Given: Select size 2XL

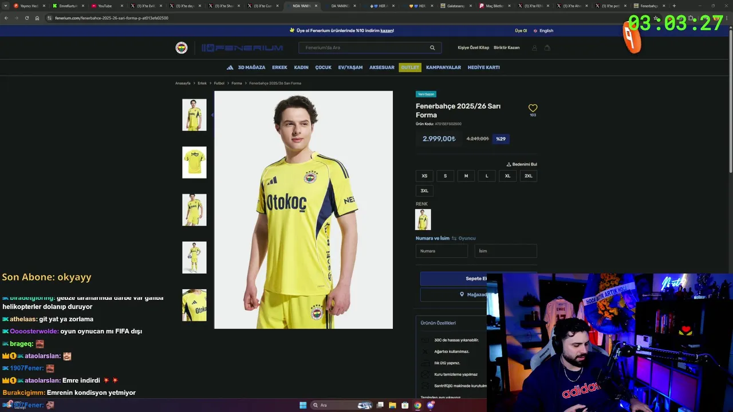Looking at the screenshot, I should click(x=529, y=176).
